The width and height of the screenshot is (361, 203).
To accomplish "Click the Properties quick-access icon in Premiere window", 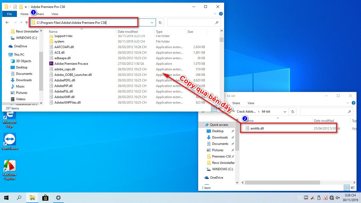I will point(15,7).
